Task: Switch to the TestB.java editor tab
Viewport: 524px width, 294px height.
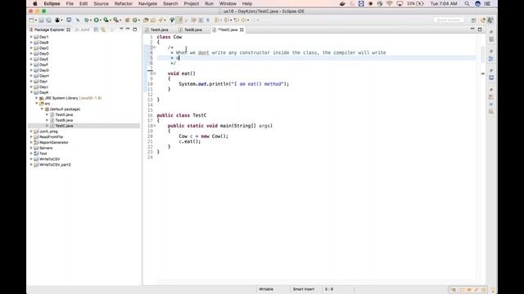Action: (x=193, y=29)
